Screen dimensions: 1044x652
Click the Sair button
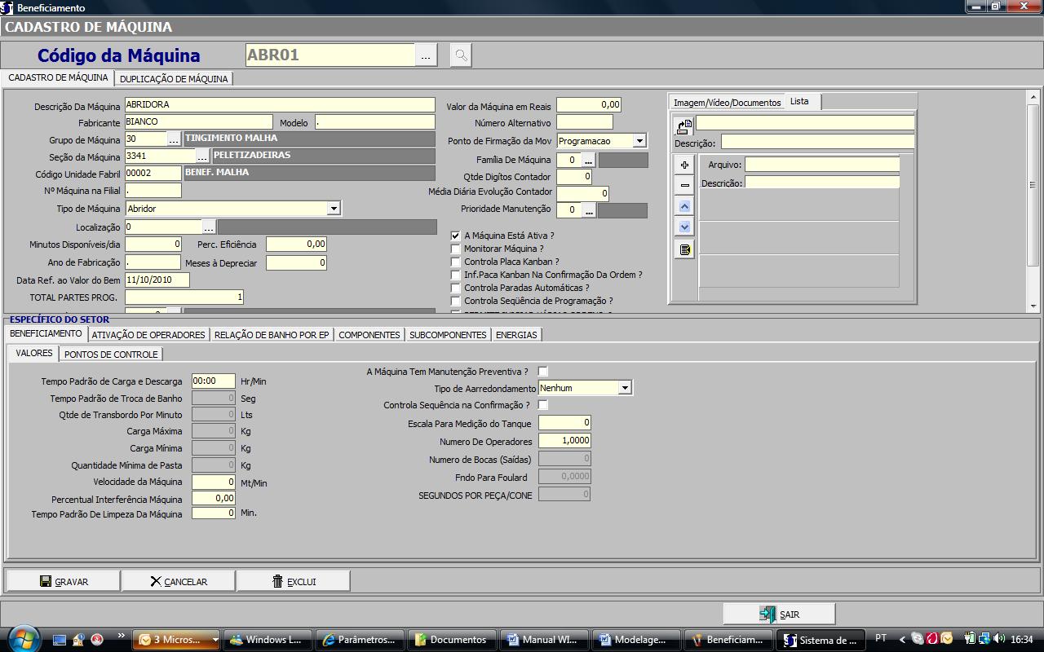779,615
